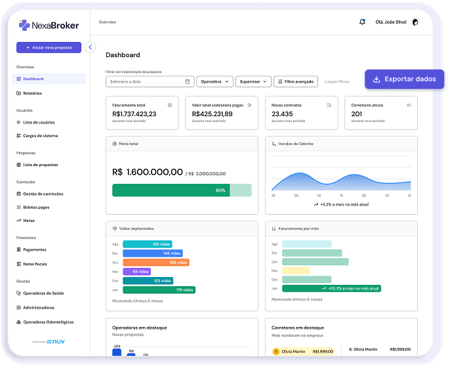Click icon on Novos contratos card
Image resolution: width=450 pixels, height=367 pixels.
point(329,105)
